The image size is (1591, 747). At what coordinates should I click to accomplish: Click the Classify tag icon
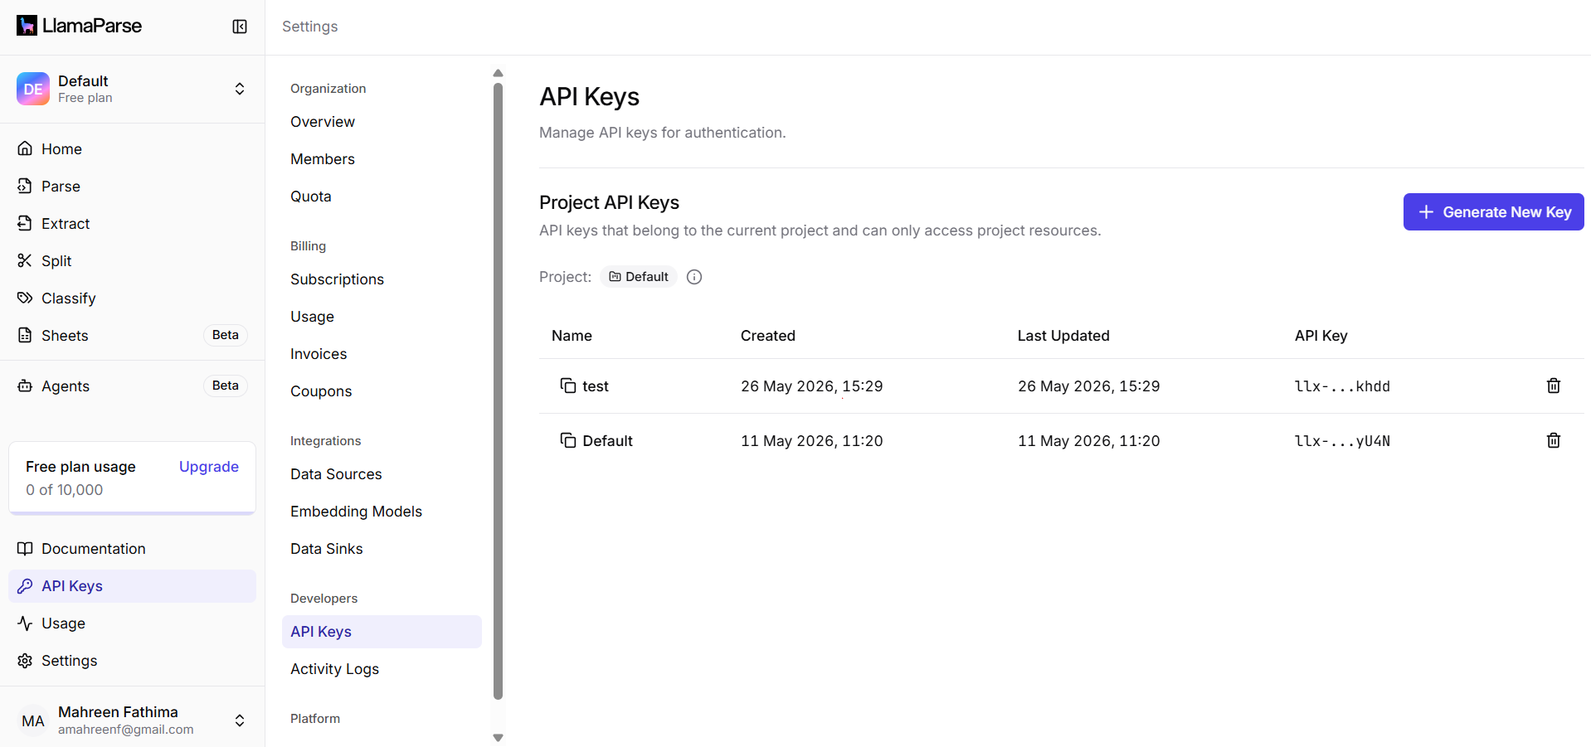coord(25,298)
